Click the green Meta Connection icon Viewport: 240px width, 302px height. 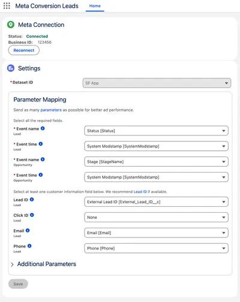(11, 25)
